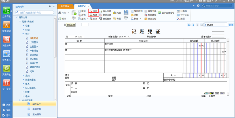This screenshot has width=235, height=118.
Task: Open 实施导航 in the left sidebar
Action: tap(7, 70)
